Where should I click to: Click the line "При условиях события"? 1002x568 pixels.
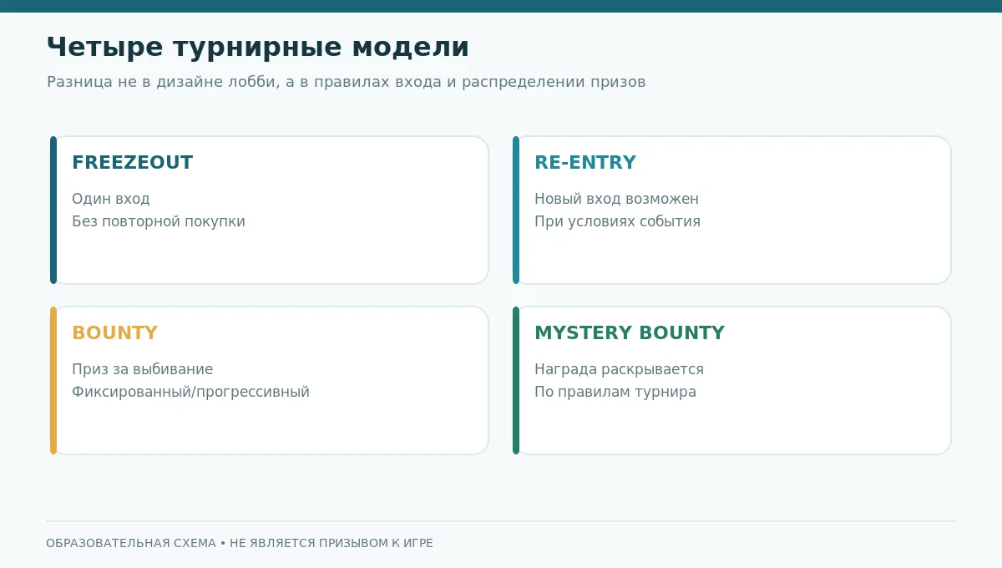click(x=617, y=221)
